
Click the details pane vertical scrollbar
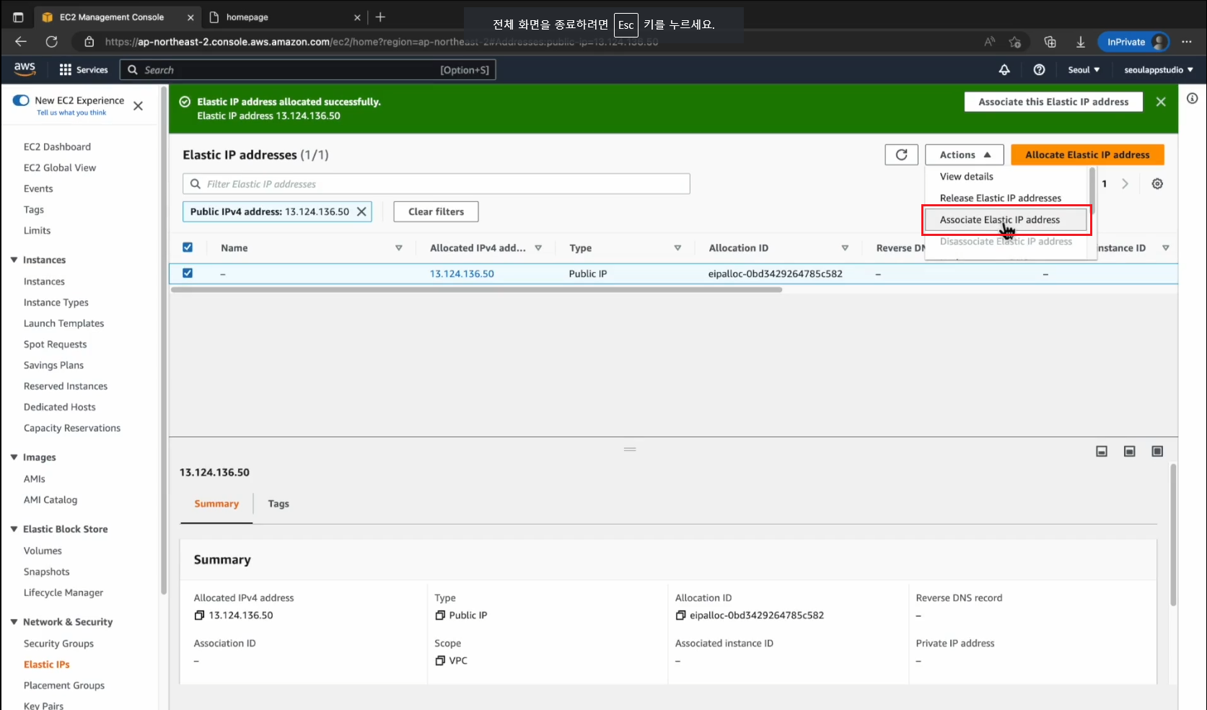1173,535
